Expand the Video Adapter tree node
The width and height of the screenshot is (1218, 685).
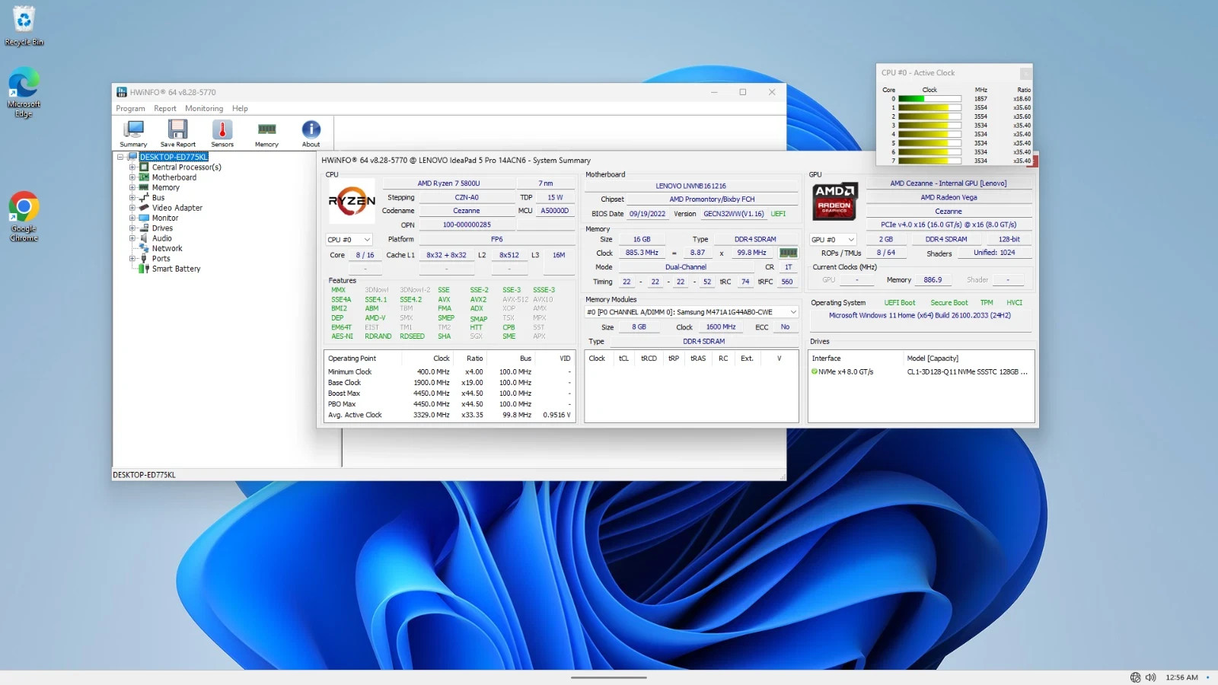tap(132, 208)
